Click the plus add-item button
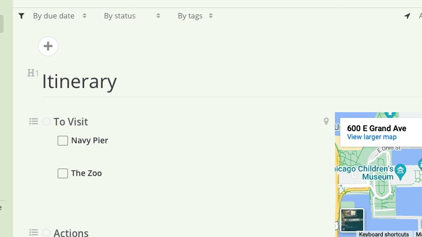This screenshot has height=237, width=422. pos(48,46)
